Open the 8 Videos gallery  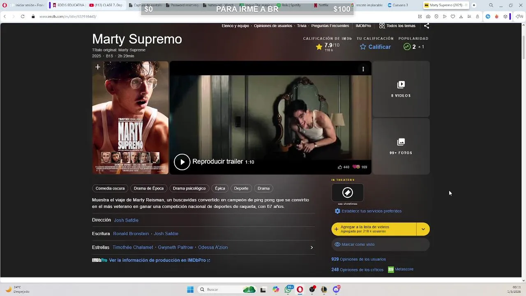click(x=401, y=89)
